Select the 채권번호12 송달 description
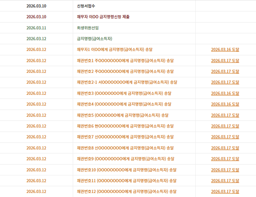 127,192
